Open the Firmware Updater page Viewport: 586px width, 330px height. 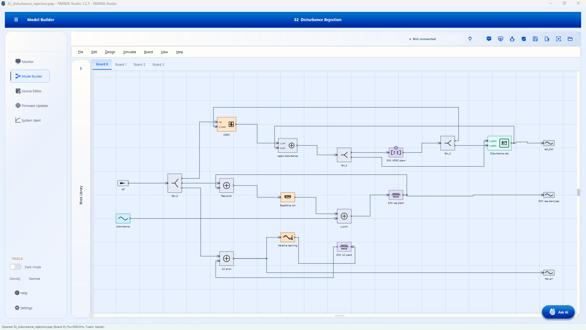[30, 106]
